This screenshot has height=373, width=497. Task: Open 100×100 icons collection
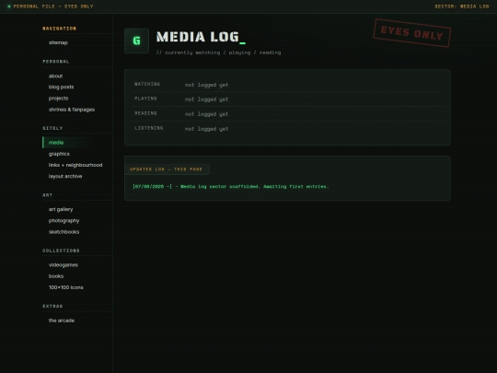coord(66,287)
